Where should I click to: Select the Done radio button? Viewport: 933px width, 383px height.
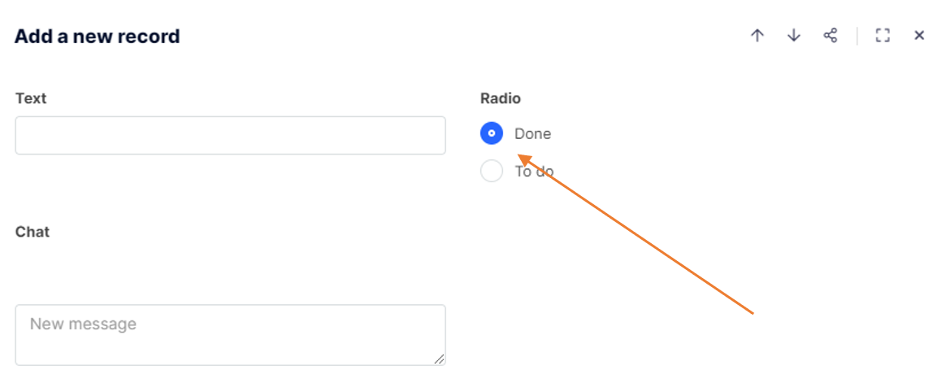coord(492,134)
